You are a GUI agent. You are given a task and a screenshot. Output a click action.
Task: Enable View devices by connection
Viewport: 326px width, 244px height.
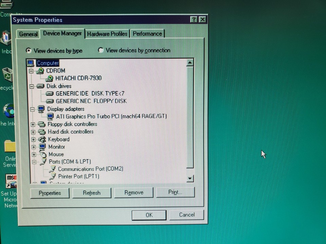(101, 50)
